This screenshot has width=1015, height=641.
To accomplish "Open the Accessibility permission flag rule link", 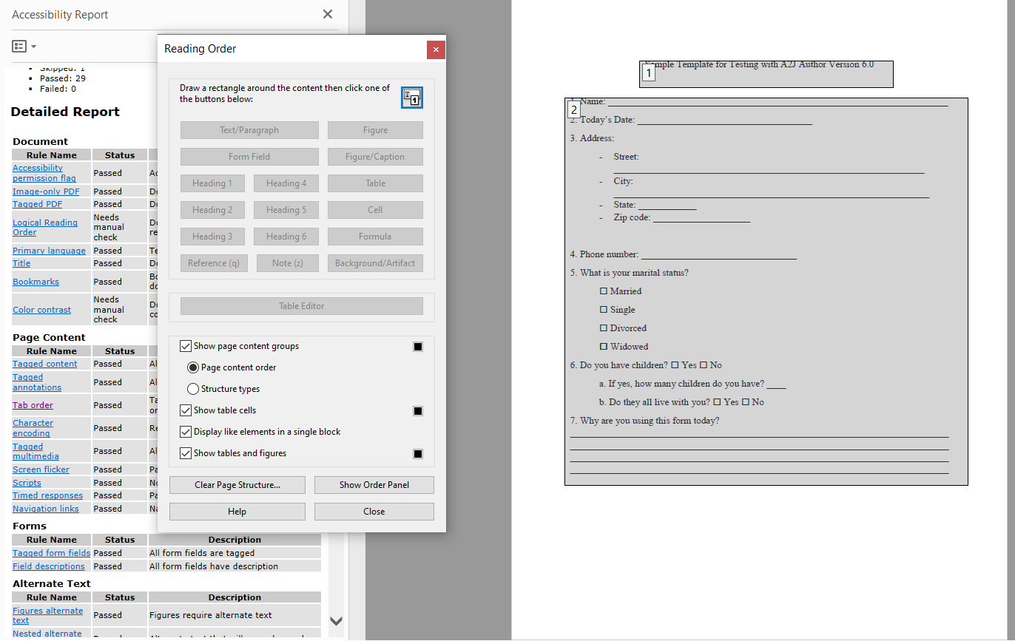I will [x=44, y=173].
